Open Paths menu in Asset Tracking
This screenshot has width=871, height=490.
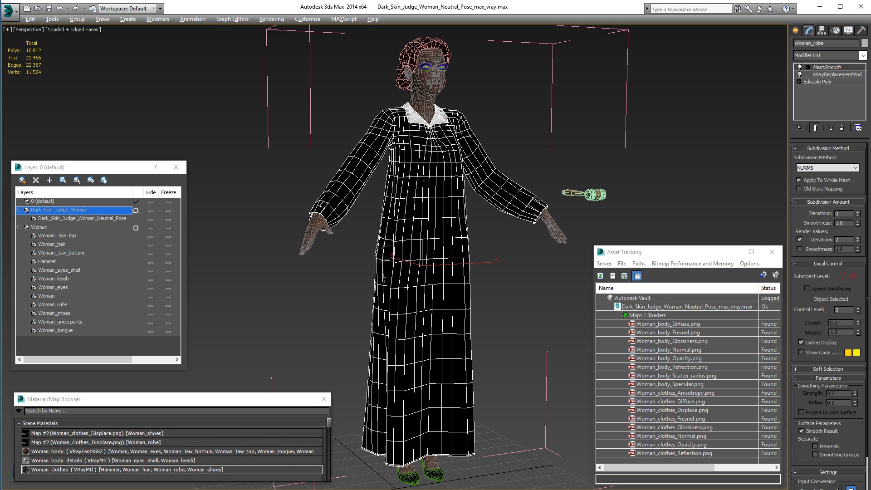pyautogui.click(x=639, y=264)
